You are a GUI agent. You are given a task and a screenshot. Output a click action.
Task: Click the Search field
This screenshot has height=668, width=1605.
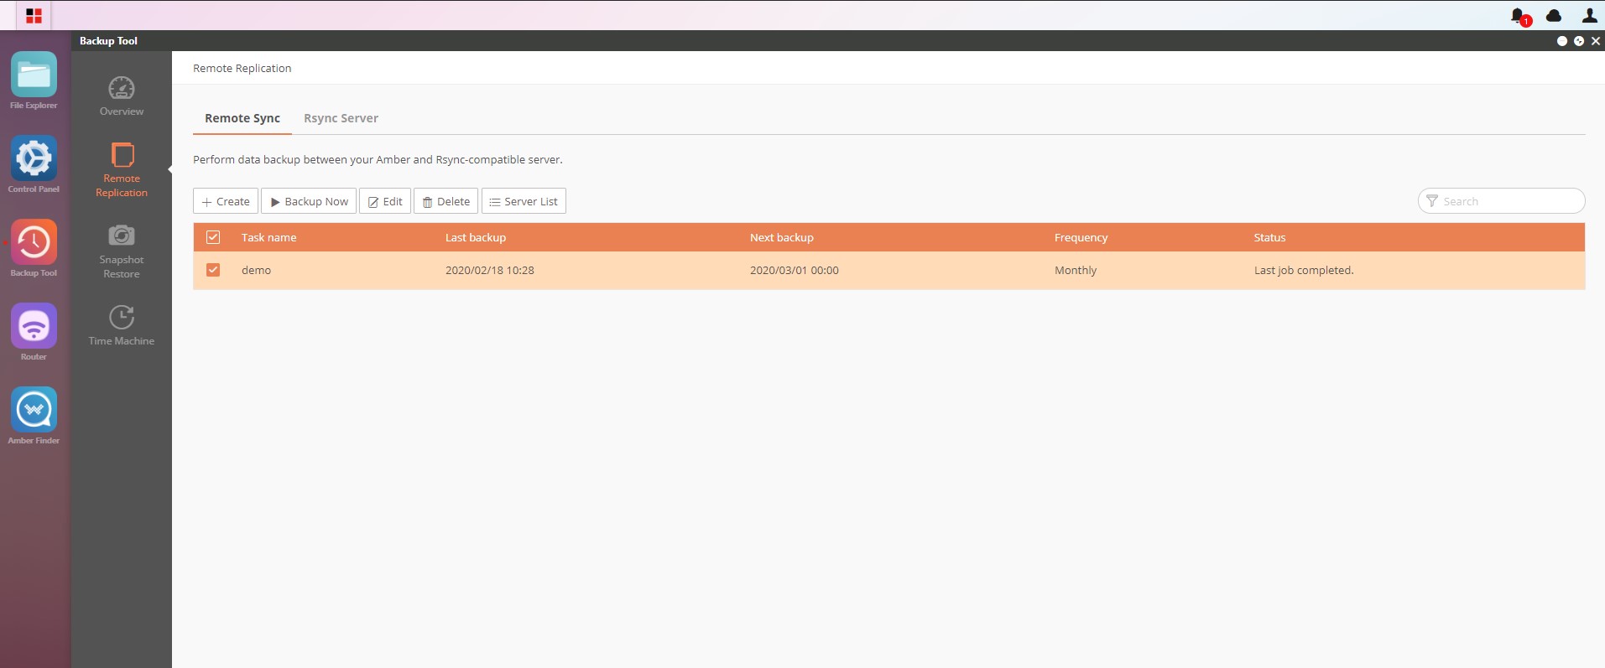(x=1502, y=201)
